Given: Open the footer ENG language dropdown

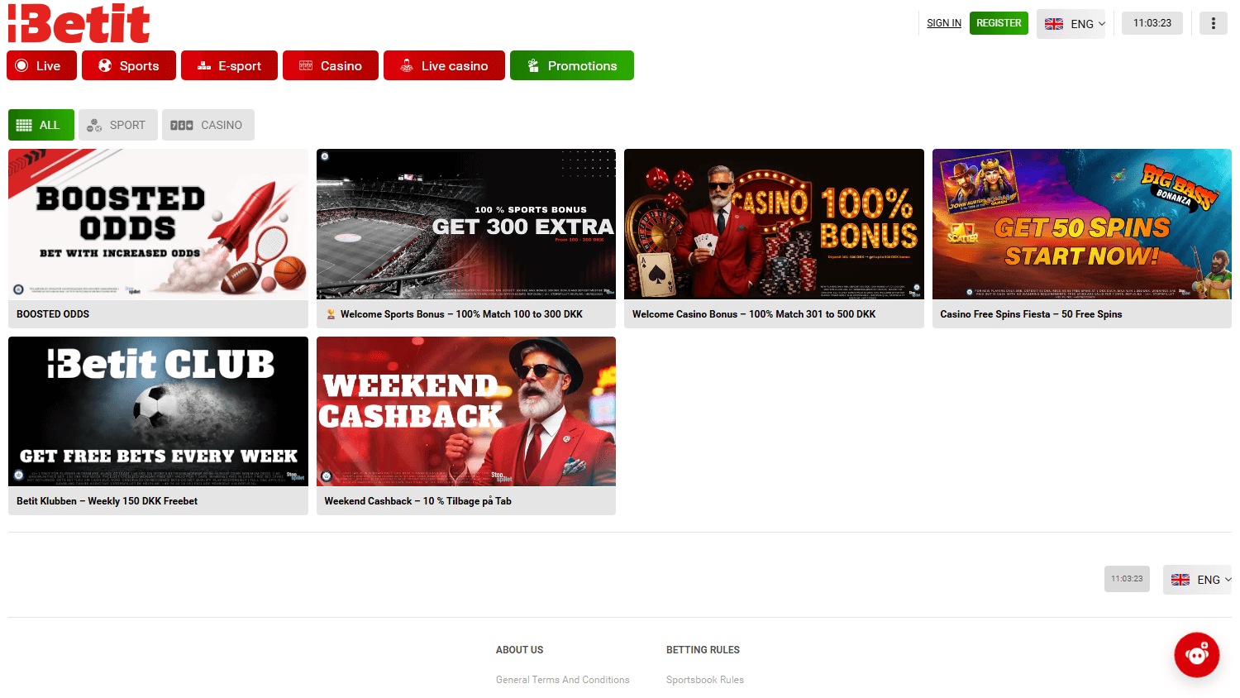Looking at the screenshot, I should pyautogui.click(x=1209, y=579).
